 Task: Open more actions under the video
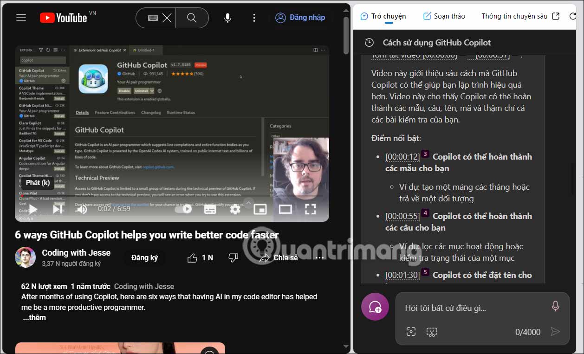pos(319,257)
